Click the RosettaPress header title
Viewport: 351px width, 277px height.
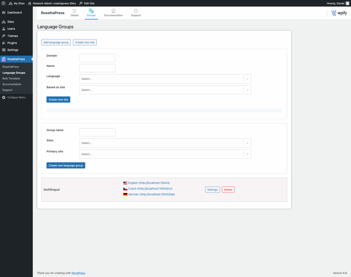52,13
